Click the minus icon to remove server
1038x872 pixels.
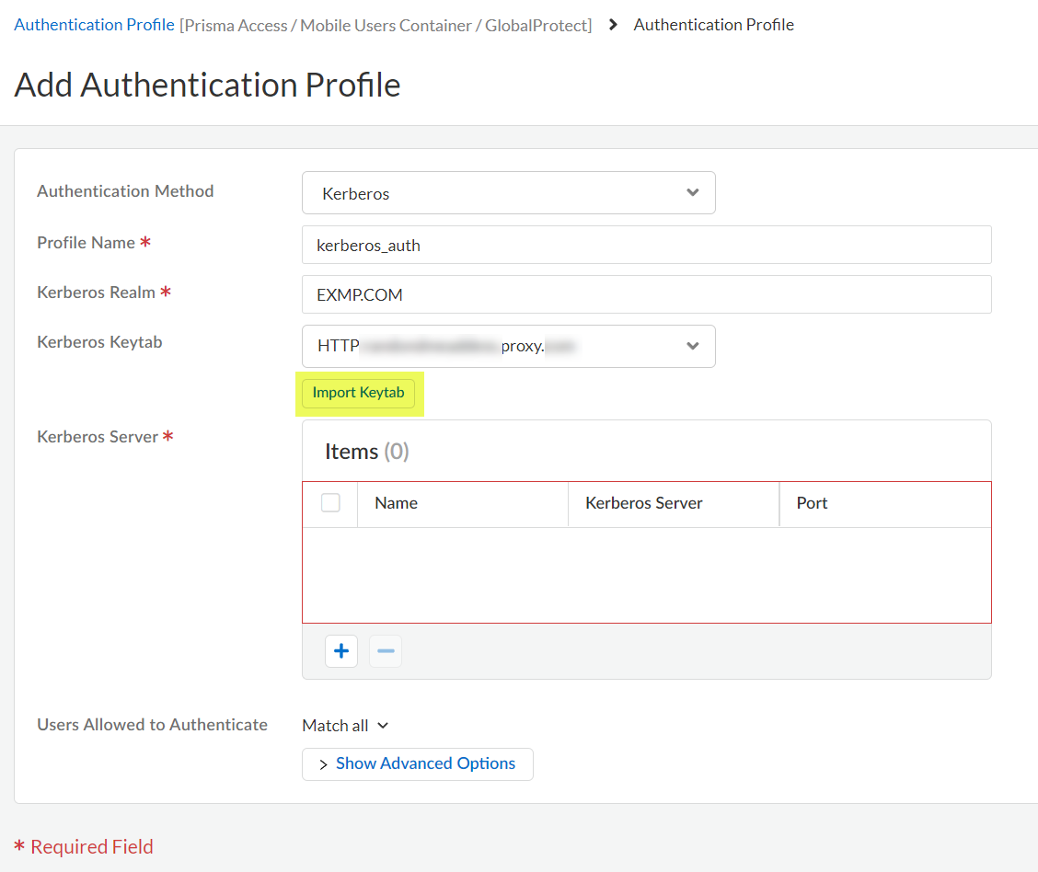pos(386,651)
